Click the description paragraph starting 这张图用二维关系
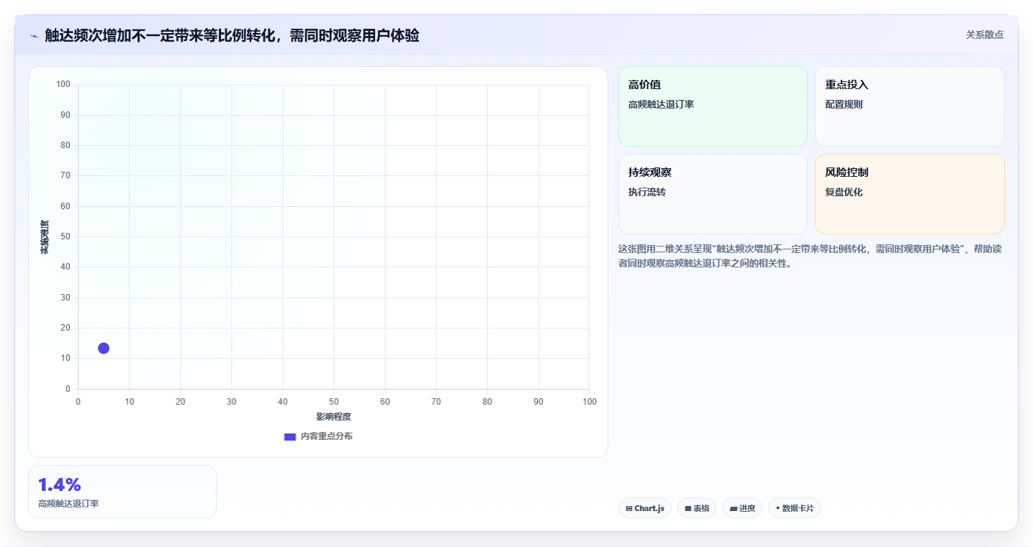Image resolution: width=1033 pixels, height=547 pixels. (810, 256)
